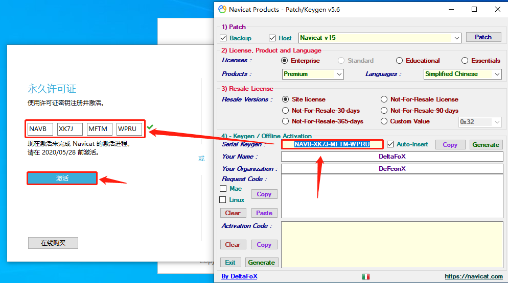The image size is (508, 283).
Task: Click the Your Name field DeltaFoX
Action: click(x=392, y=157)
